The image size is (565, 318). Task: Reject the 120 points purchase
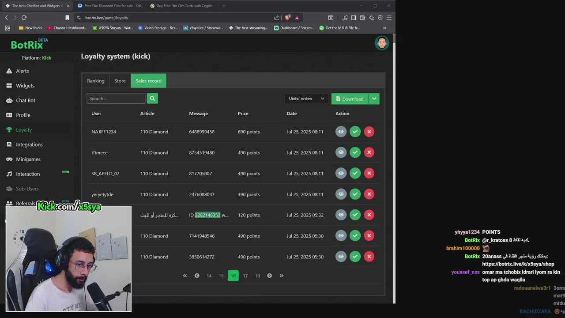(x=369, y=215)
